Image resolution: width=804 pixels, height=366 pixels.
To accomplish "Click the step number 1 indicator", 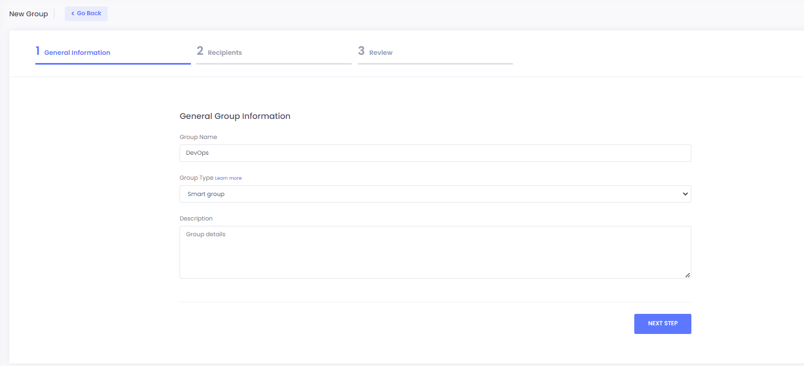I will 38,52.
